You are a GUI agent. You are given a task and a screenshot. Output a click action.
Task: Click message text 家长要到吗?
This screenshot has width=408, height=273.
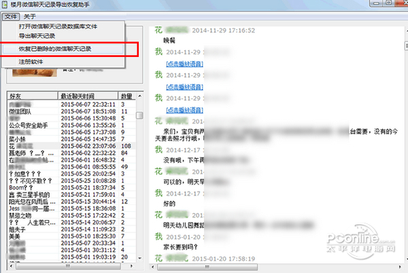(x=181, y=247)
